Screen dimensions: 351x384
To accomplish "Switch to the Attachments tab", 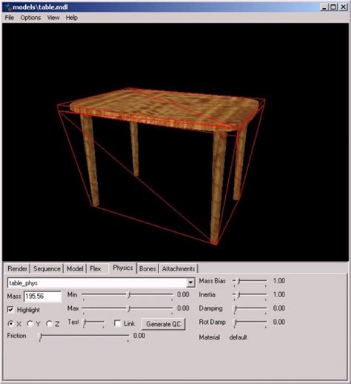I will point(178,269).
